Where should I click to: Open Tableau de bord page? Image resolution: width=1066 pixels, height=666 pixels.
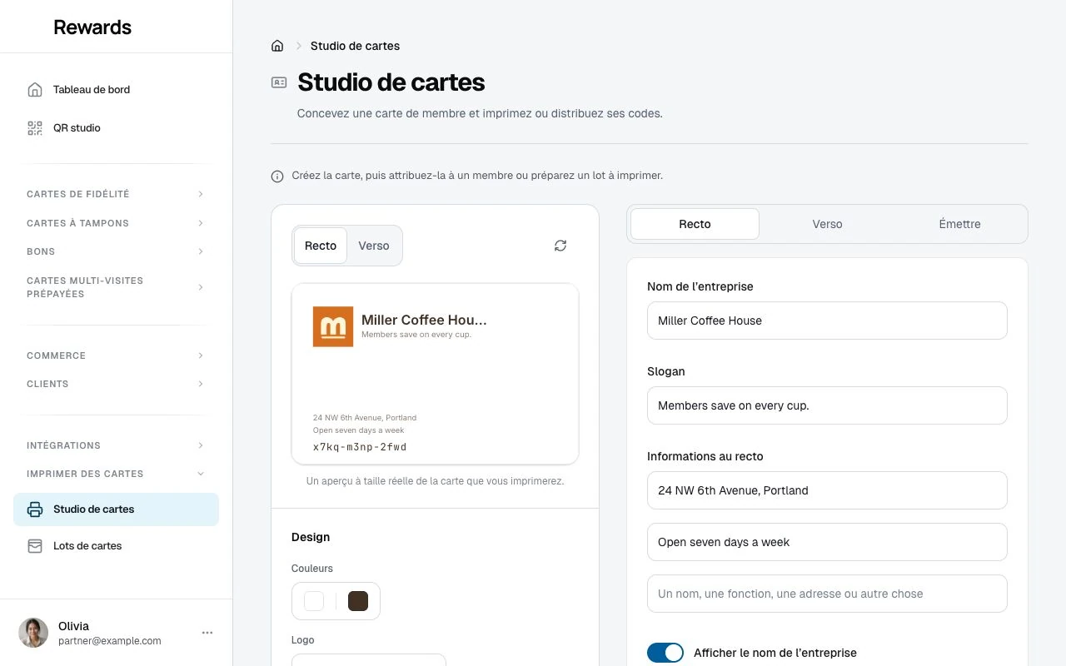point(116,90)
